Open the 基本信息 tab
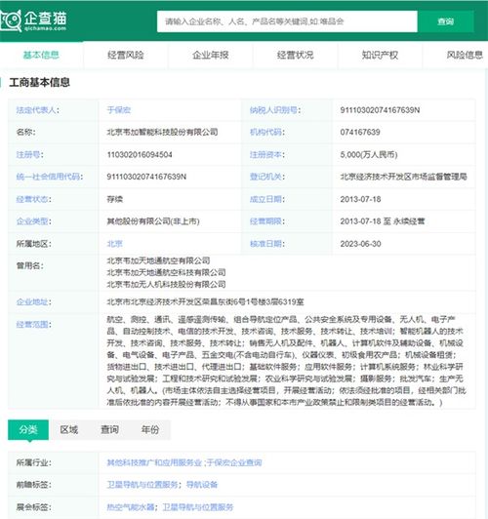 tap(41, 55)
